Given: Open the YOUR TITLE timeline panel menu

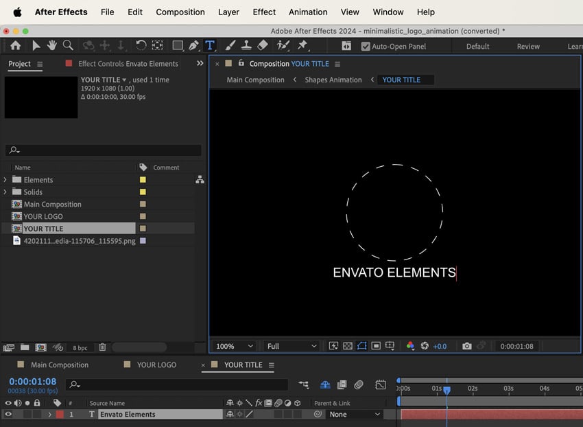Looking at the screenshot, I should click(x=272, y=365).
